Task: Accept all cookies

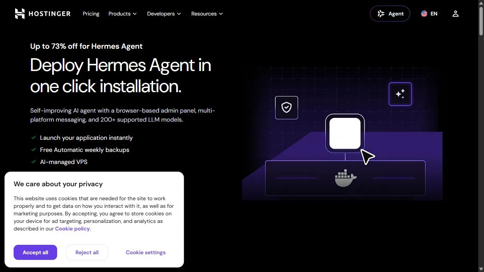Action: click(35, 252)
